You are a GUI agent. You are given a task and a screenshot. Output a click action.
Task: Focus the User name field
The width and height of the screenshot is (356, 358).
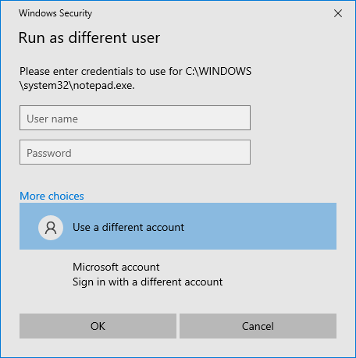[135, 118]
